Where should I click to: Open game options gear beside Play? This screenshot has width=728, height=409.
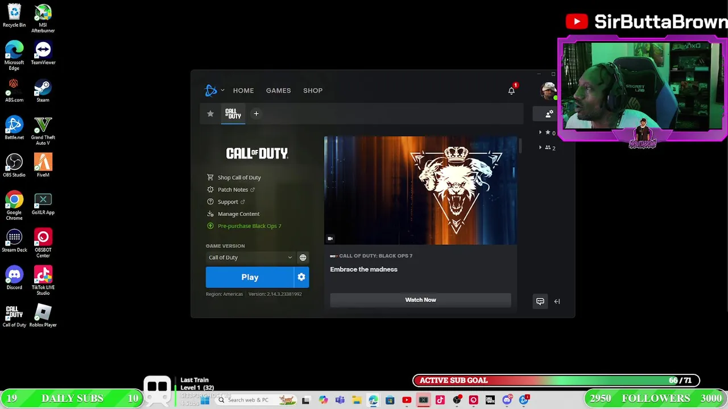click(x=301, y=277)
